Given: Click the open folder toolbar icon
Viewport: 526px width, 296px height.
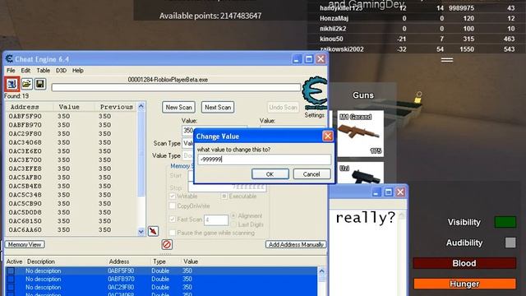Looking at the screenshot, I should (x=26, y=84).
